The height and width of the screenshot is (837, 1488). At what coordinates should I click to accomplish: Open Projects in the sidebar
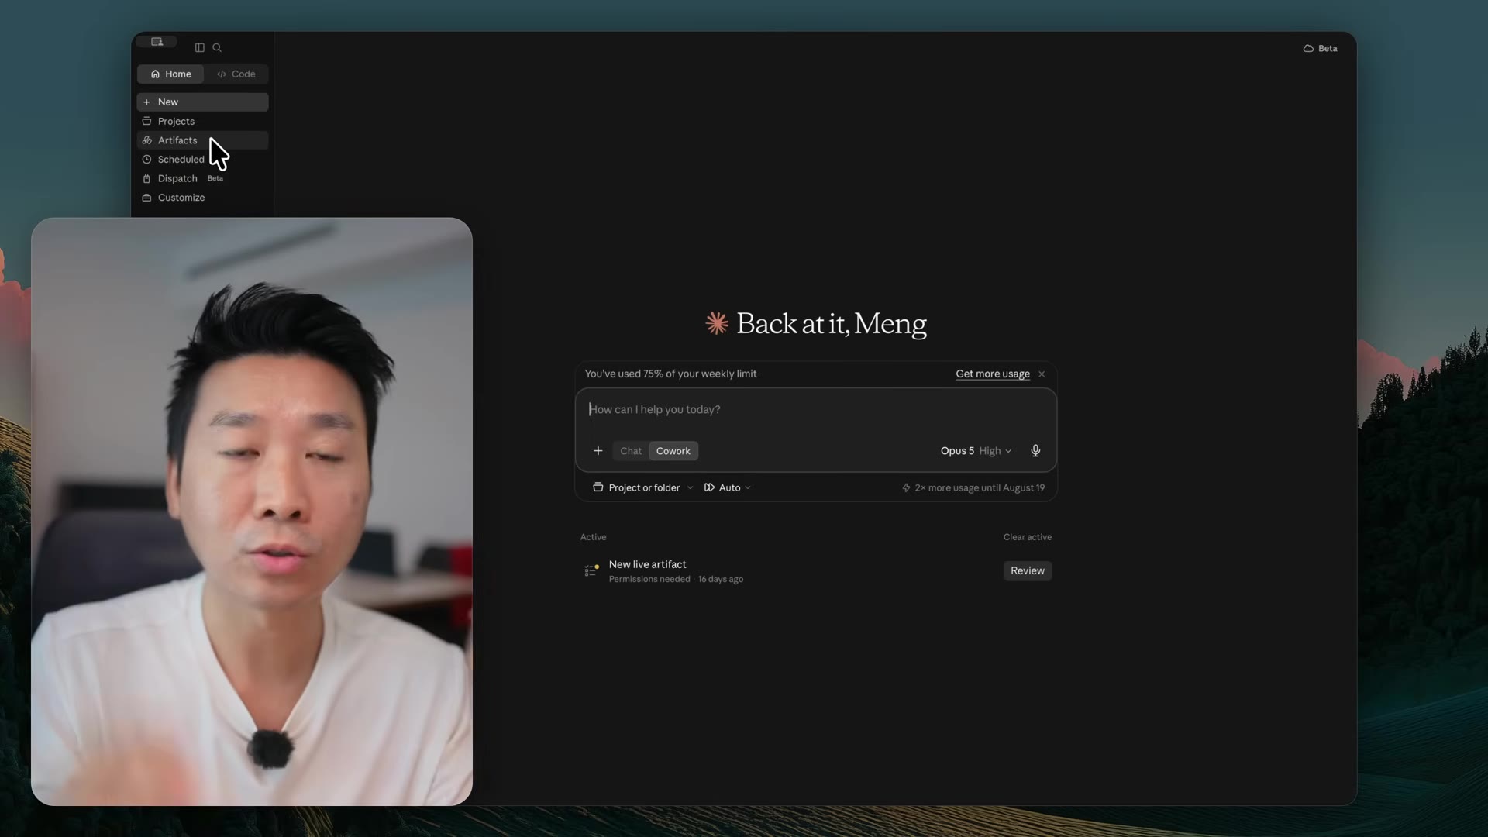202,122
